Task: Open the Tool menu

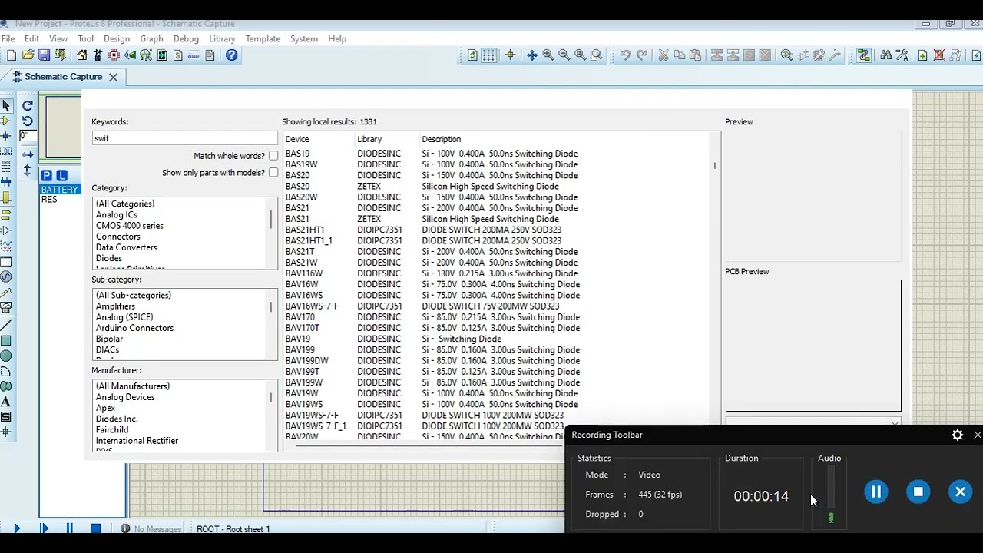Action: click(x=85, y=38)
